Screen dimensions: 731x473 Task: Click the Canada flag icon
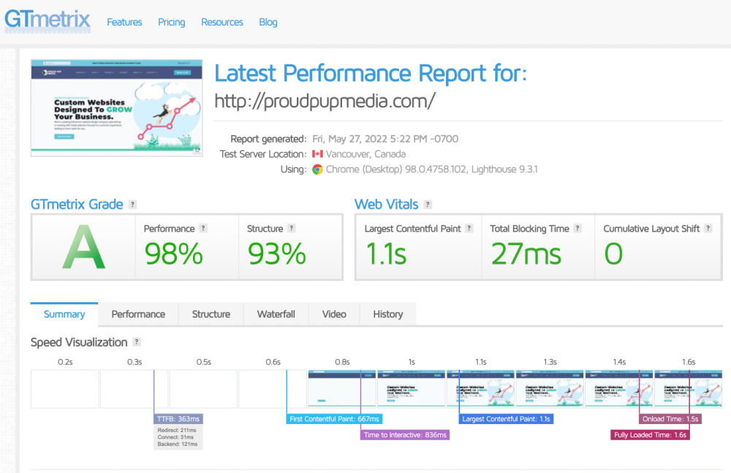pos(317,154)
